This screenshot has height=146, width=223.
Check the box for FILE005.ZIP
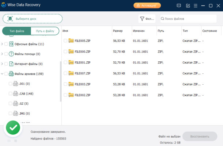(x=65, y=41)
